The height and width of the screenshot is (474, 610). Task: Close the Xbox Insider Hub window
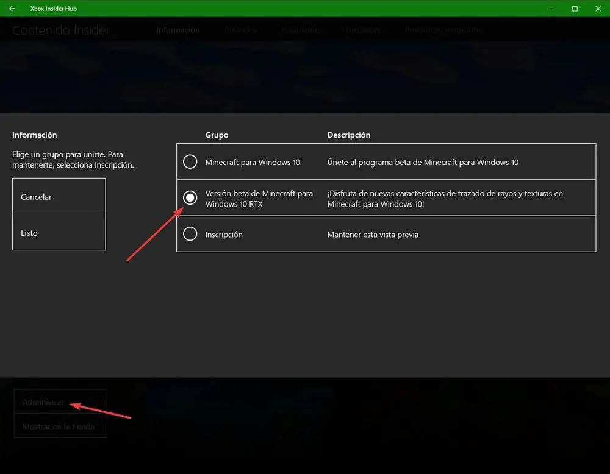pos(598,8)
